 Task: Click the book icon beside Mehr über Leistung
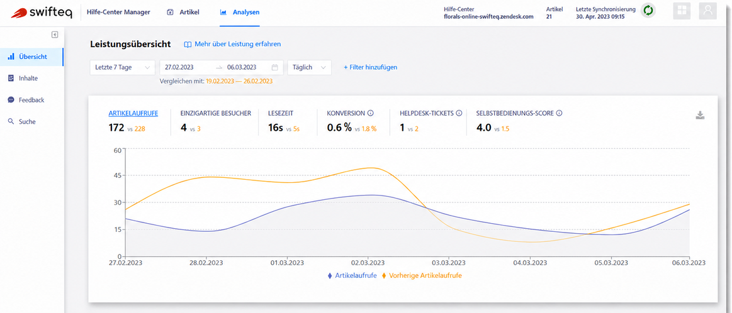(188, 45)
